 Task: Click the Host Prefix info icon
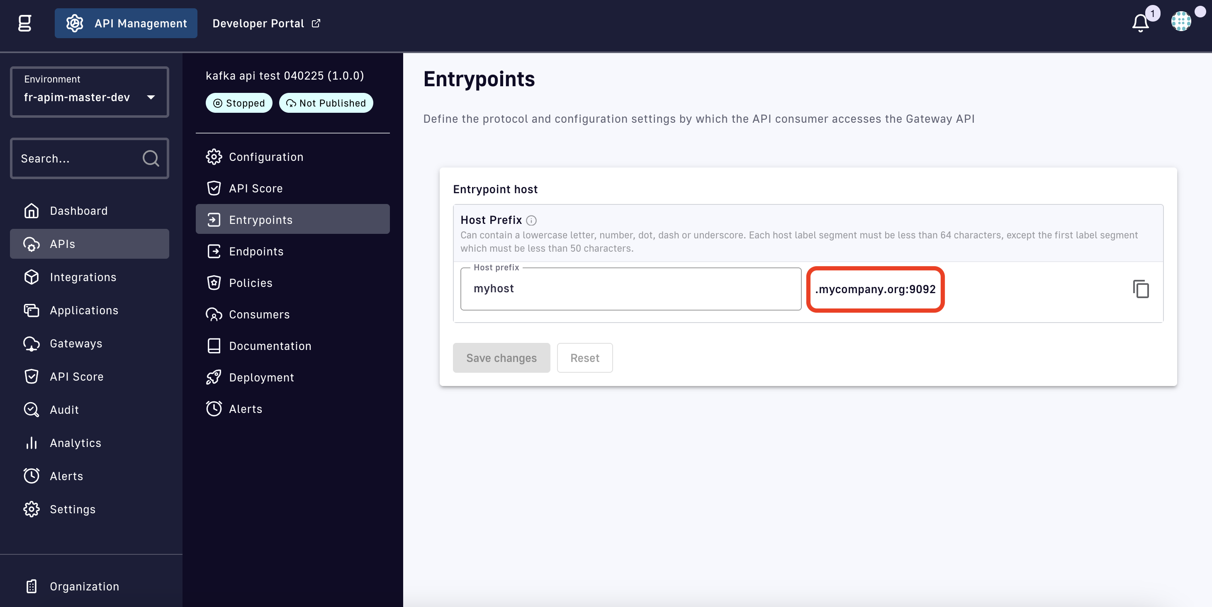(x=531, y=220)
